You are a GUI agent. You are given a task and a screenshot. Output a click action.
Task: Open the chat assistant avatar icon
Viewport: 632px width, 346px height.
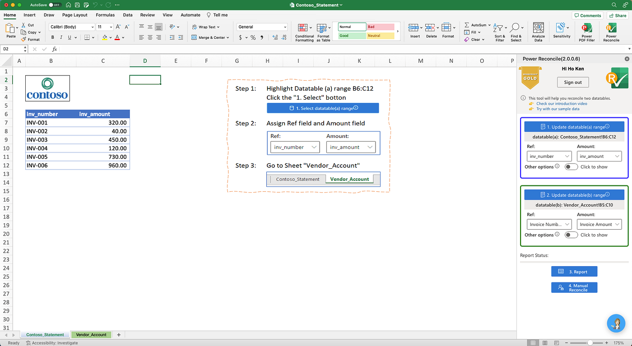(616, 323)
